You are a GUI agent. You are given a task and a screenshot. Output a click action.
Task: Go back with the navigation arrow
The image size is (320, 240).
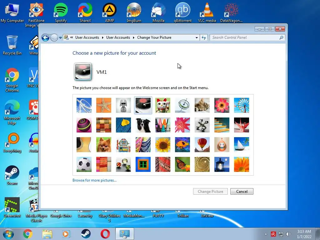[45, 37]
